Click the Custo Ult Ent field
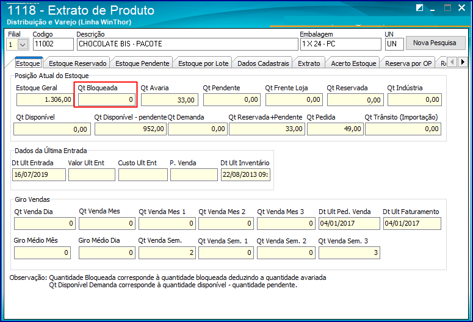473x322 pixels. coord(143,174)
